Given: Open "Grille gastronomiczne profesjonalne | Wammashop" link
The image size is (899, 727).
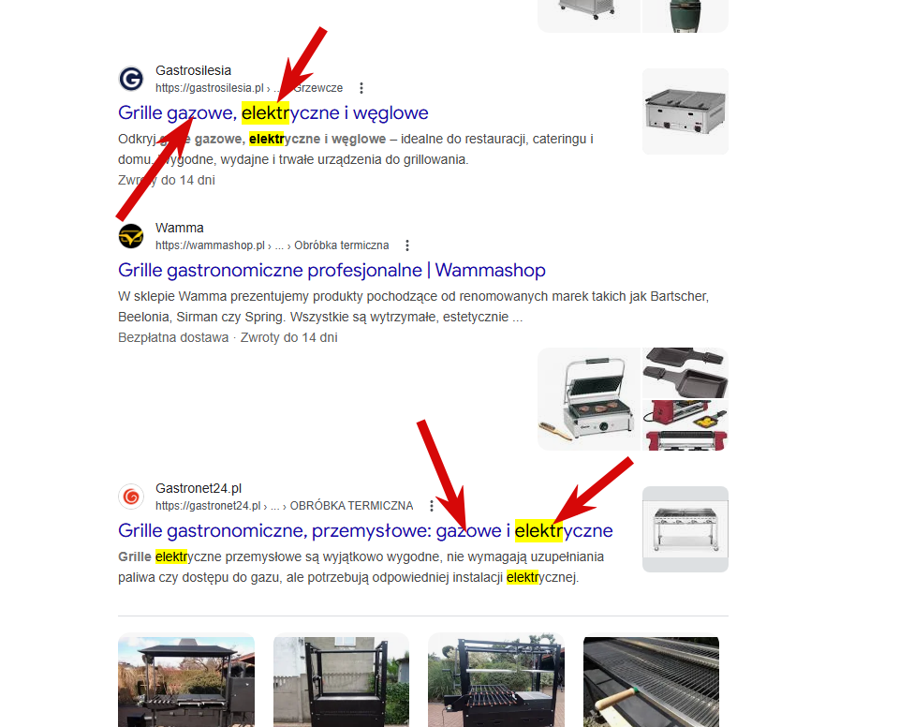Looking at the screenshot, I should (332, 270).
